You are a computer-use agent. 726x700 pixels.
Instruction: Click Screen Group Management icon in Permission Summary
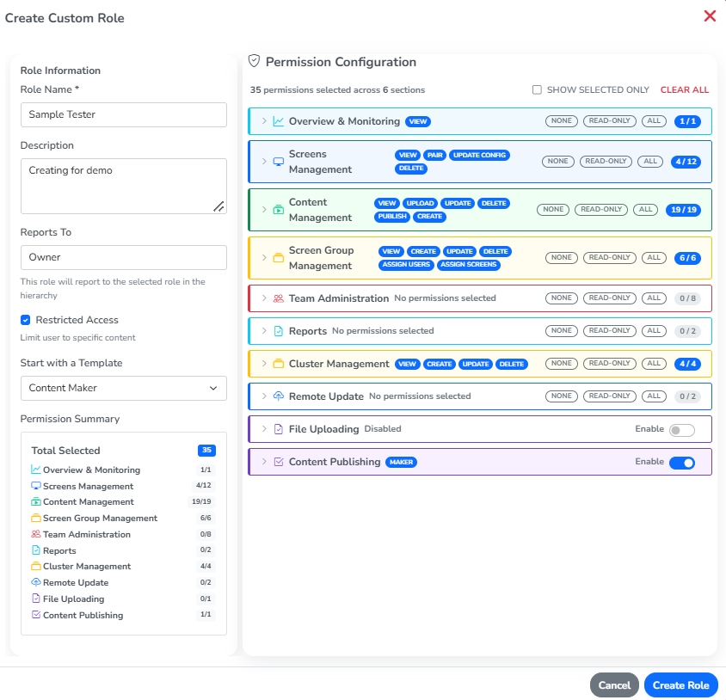pos(35,518)
